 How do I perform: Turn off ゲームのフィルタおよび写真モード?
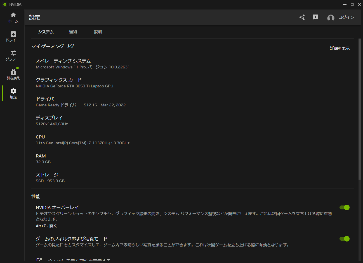pyautogui.click(x=344, y=239)
